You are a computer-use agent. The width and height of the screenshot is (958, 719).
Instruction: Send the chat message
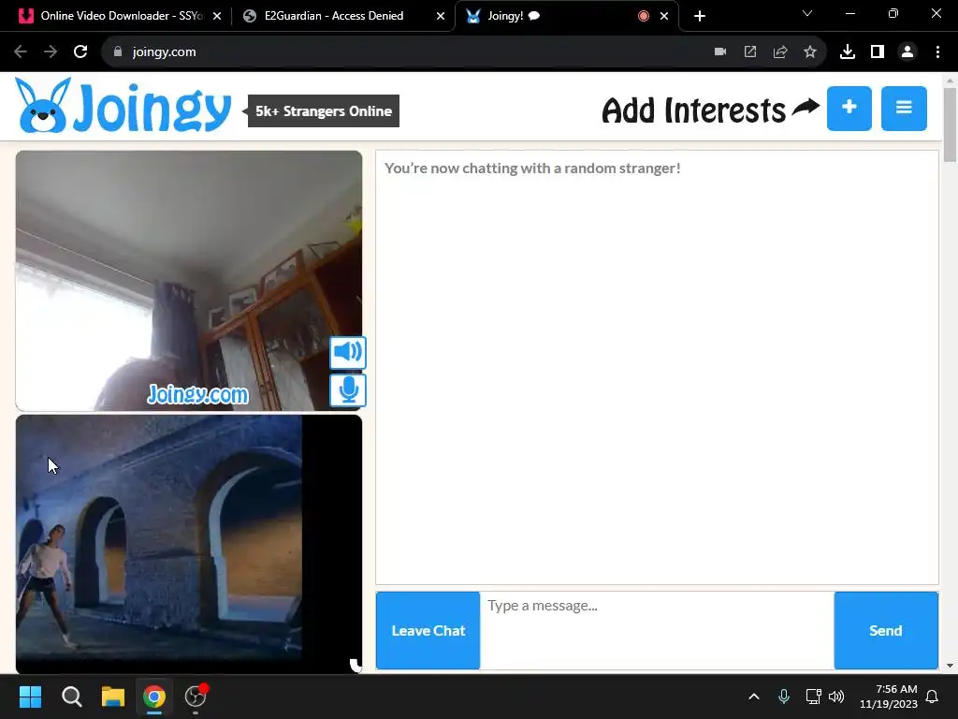pos(886,630)
